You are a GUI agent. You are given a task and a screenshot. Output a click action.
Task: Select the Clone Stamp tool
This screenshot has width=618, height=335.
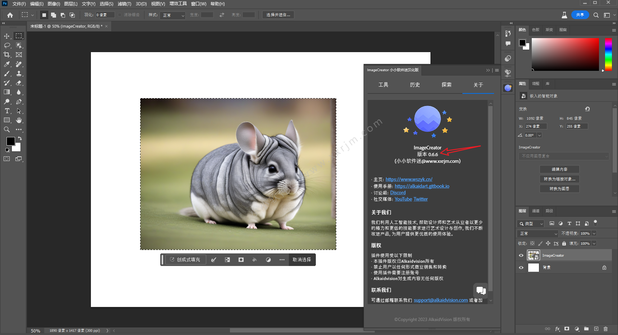coord(19,73)
